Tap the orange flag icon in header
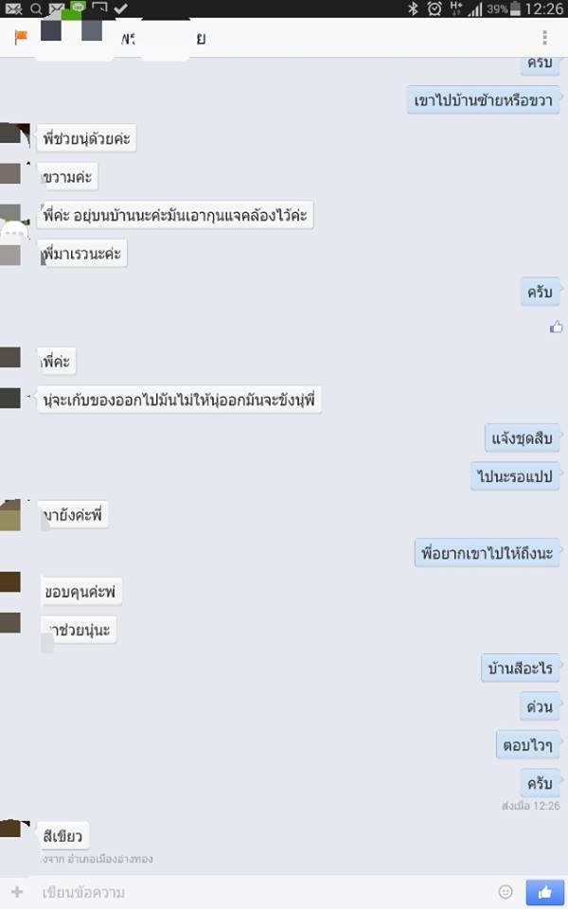The width and height of the screenshot is (568, 909). point(21,38)
